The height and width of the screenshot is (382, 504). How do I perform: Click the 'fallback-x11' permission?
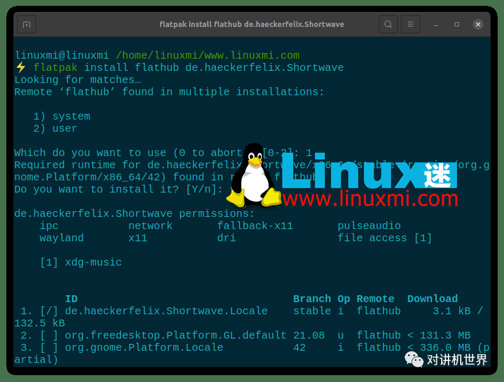pyautogui.click(x=255, y=226)
